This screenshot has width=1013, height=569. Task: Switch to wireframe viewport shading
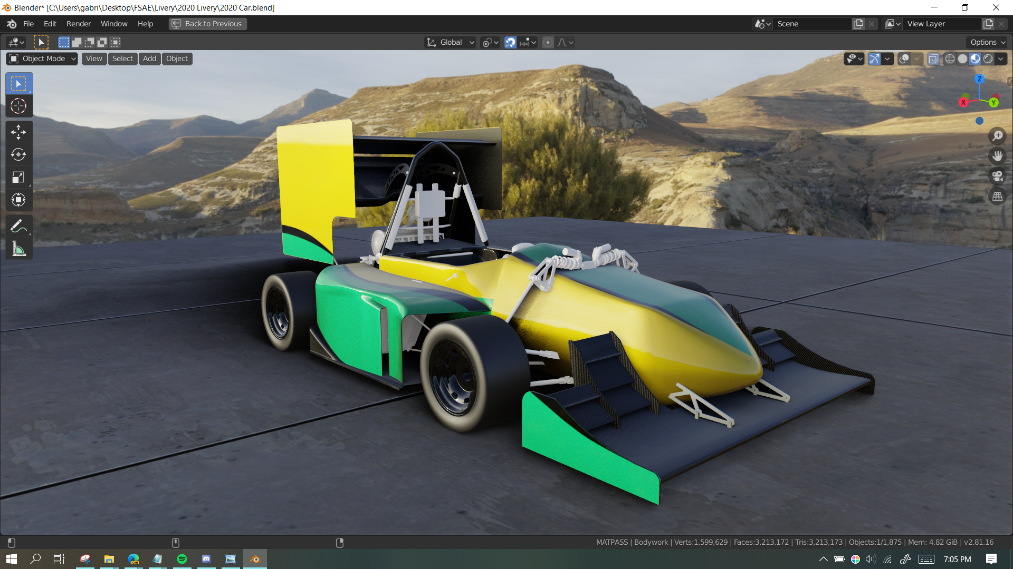pyautogui.click(x=950, y=59)
